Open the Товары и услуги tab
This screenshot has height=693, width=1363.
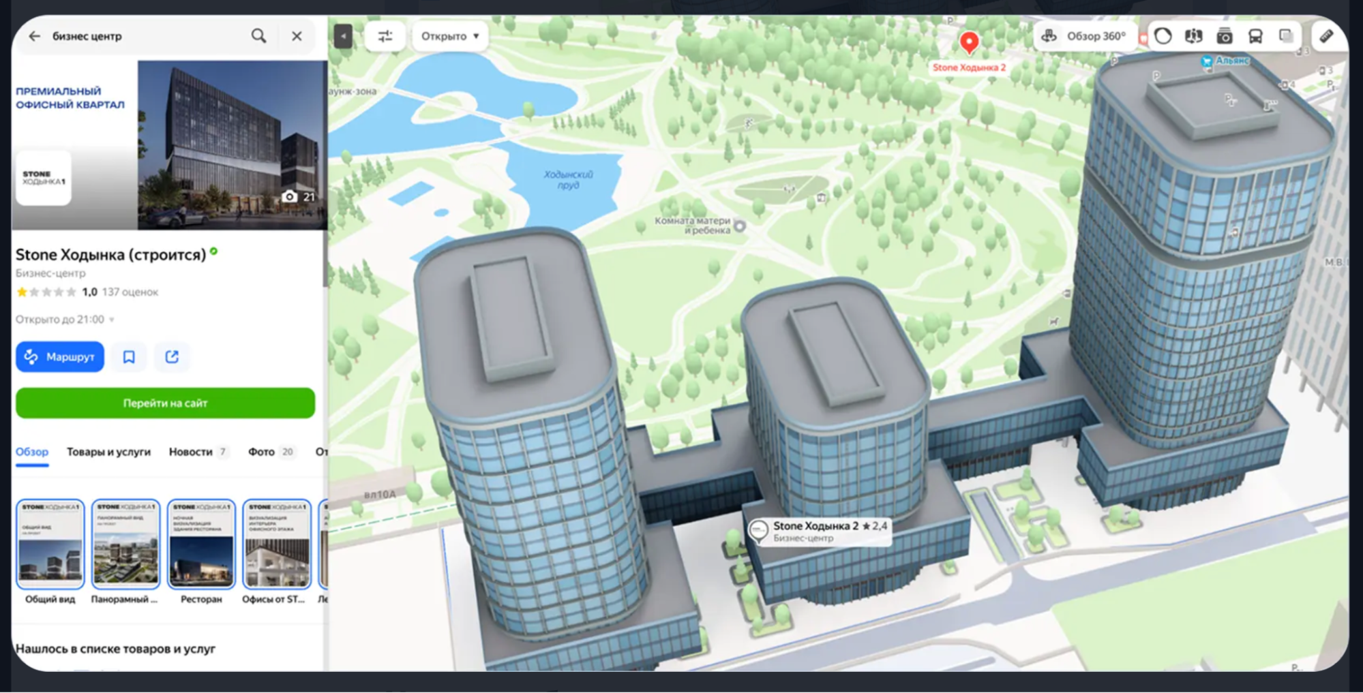click(108, 452)
